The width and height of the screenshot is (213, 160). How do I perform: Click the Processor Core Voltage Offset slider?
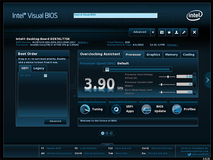click(167, 76)
